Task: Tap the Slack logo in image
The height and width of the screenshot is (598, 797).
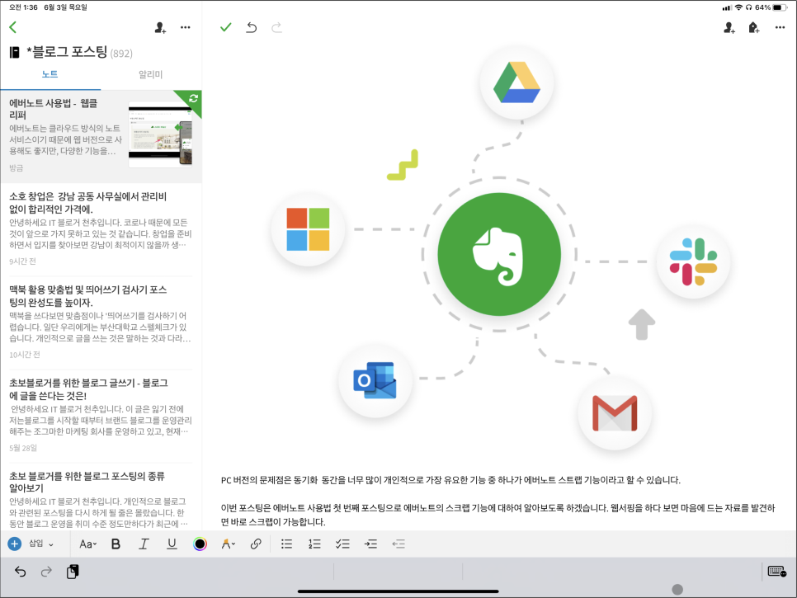Action: tap(693, 261)
